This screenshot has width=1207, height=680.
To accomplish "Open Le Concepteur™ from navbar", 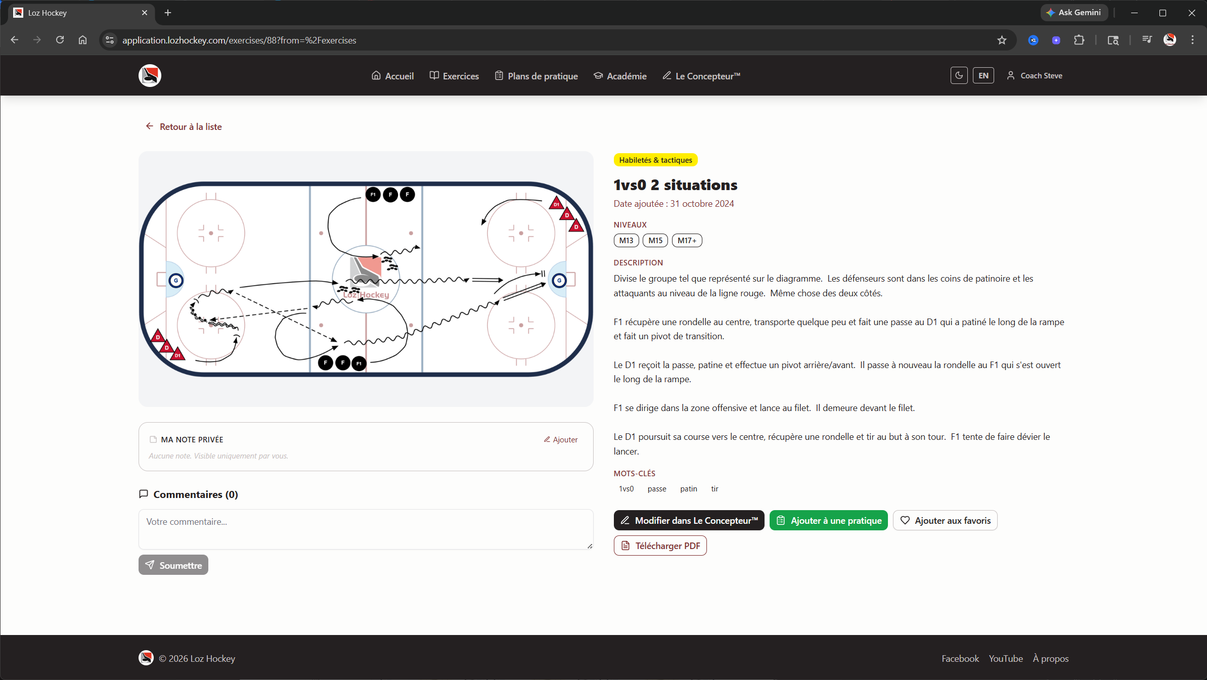I will [701, 76].
